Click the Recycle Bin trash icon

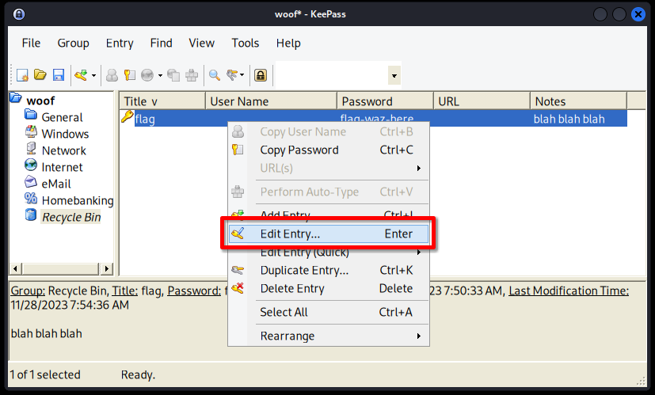[31, 215]
